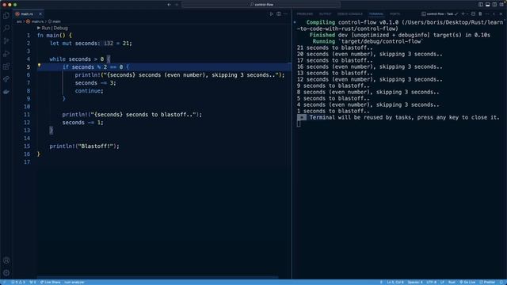Change indentation via Spaces: 4 status item
Screen dimensions: 507x285
[x=415, y=282]
